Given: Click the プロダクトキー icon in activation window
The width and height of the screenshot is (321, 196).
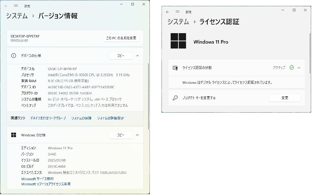Looking at the screenshot, I should [175, 98].
